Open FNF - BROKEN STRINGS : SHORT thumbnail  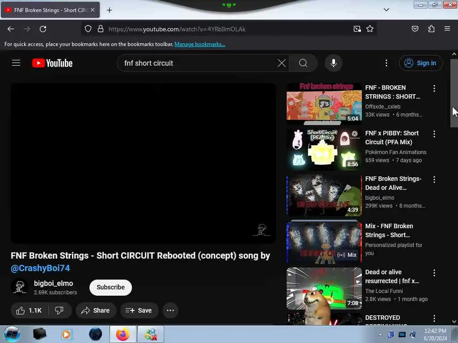point(324,104)
